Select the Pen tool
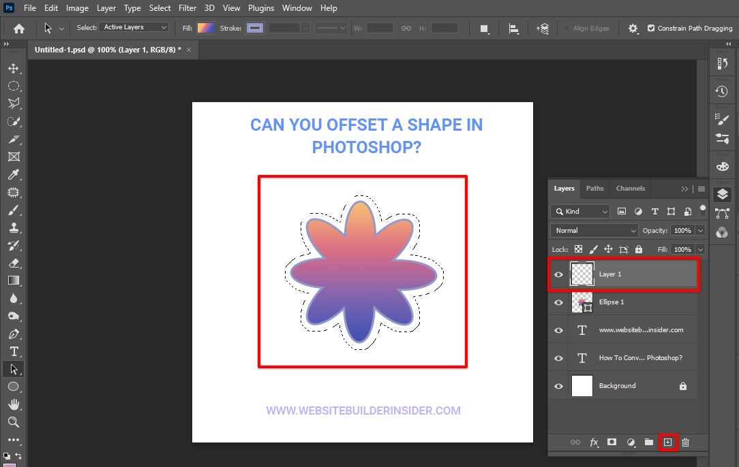The image size is (739, 467). pyautogui.click(x=13, y=334)
